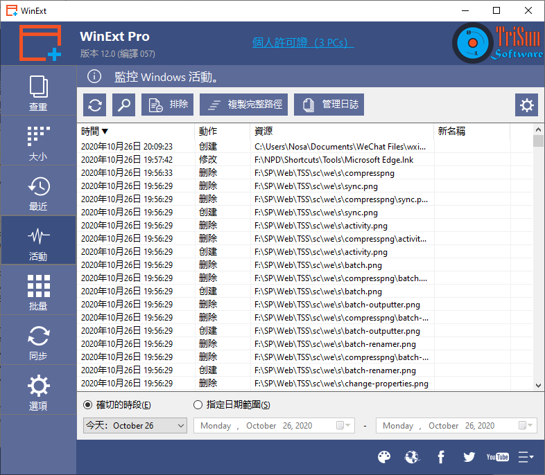This screenshot has height=475, width=545.
Task: Click the info icon beside 監控 Windows 活動
Action: click(94, 76)
